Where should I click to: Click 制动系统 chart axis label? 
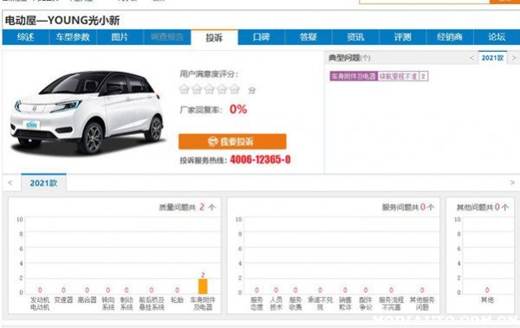pyautogui.click(x=127, y=304)
